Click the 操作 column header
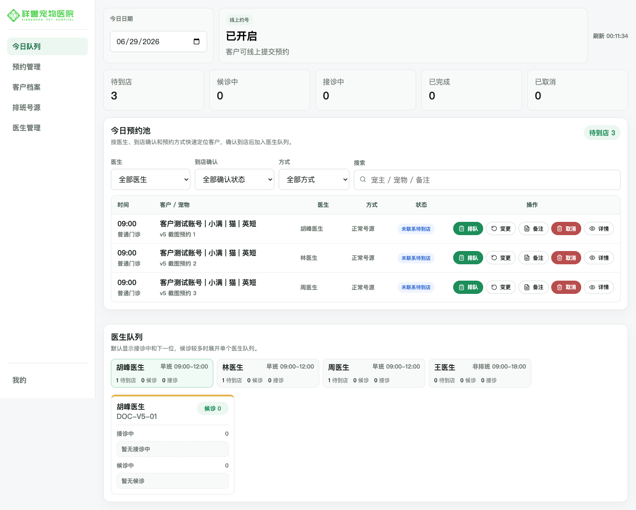 532,205
